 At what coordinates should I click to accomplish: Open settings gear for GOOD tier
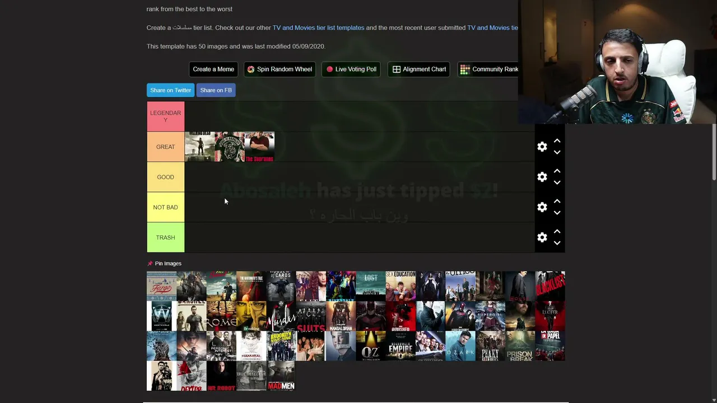pyautogui.click(x=542, y=177)
